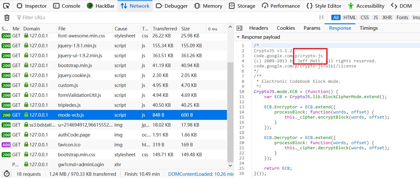Click the performance analysis stopwatch icon
The width and height of the screenshot is (420, 178).
pos(6,174)
